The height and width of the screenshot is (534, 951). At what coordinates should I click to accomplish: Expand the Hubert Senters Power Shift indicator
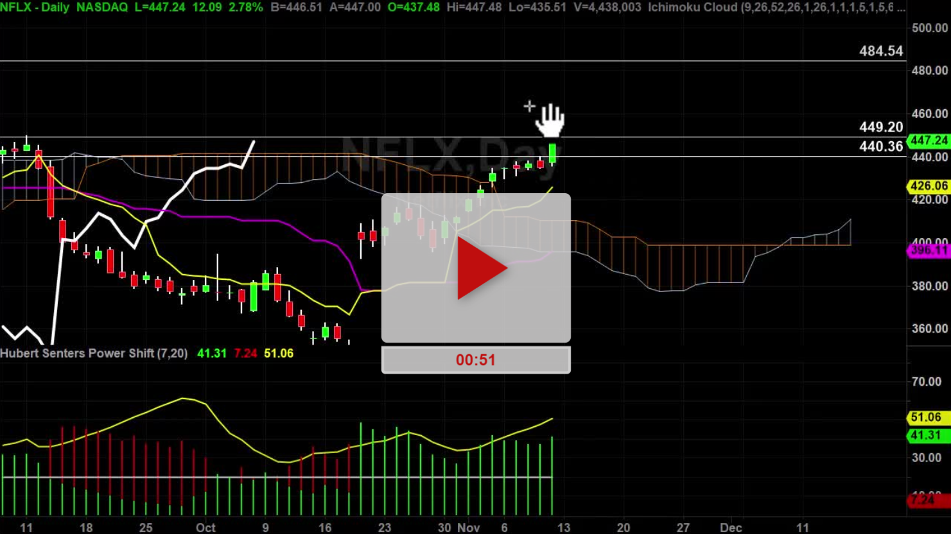(94, 353)
